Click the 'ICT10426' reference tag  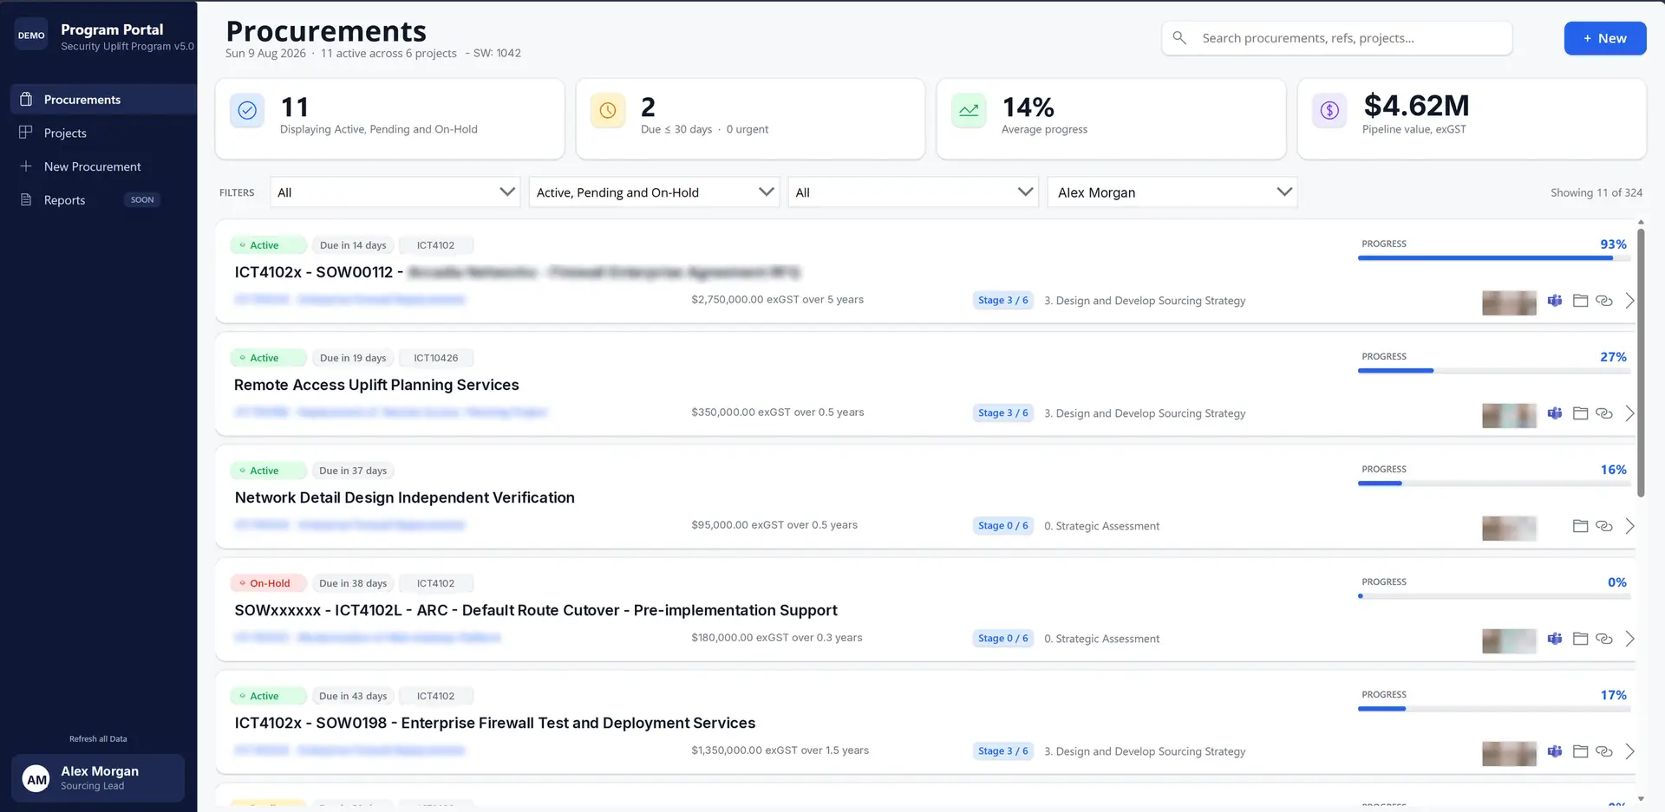[436, 358]
